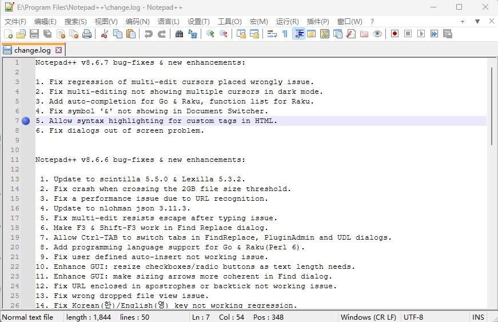
Task: Toggle the indent guide button
Action: coord(298,34)
